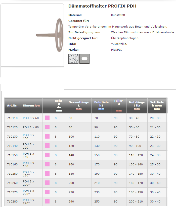This screenshot has width=176, height=207.
Task: Select the Setztiefe h nom header
Action: (x=157, y=106)
